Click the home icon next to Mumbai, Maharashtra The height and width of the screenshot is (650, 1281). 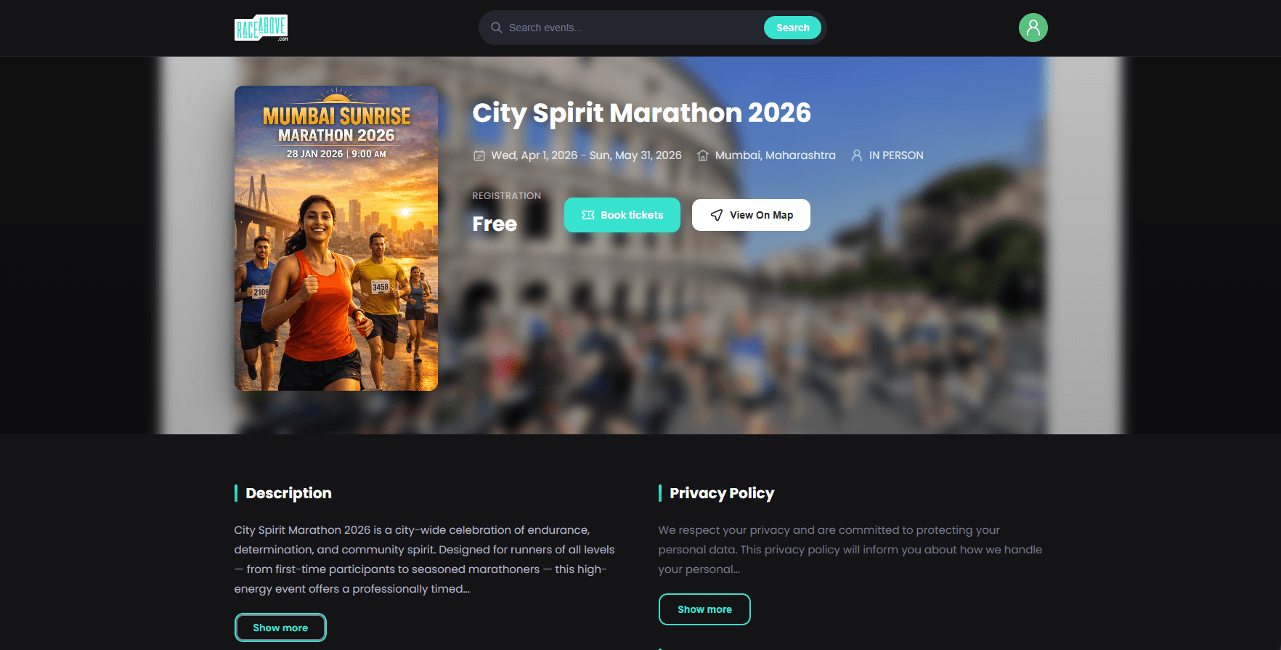(x=703, y=155)
